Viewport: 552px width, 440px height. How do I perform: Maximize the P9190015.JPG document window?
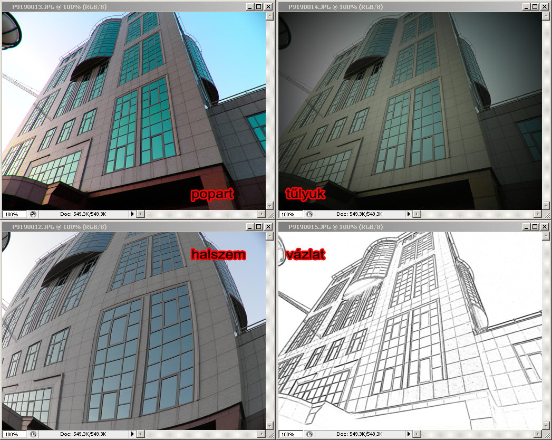[535, 227]
